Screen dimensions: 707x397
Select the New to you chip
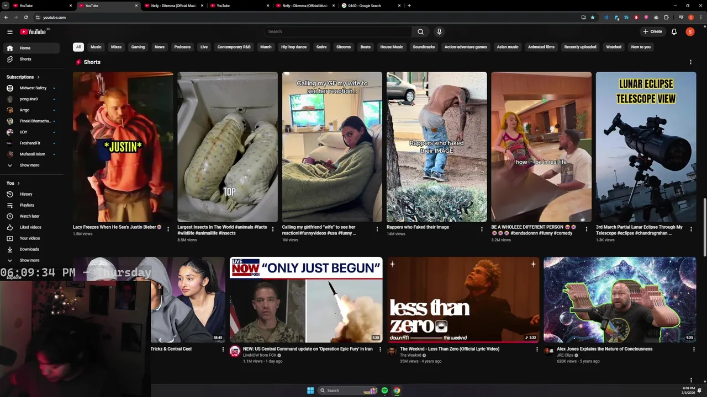pos(641,47)
